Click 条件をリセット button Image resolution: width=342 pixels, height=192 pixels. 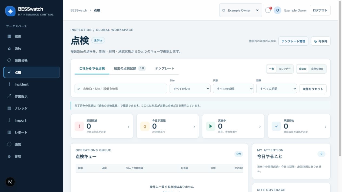point(313,89)
